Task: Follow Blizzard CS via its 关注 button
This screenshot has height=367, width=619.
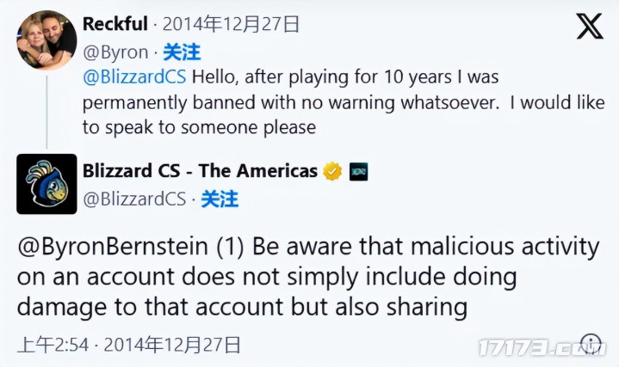Action: [219, 199]
